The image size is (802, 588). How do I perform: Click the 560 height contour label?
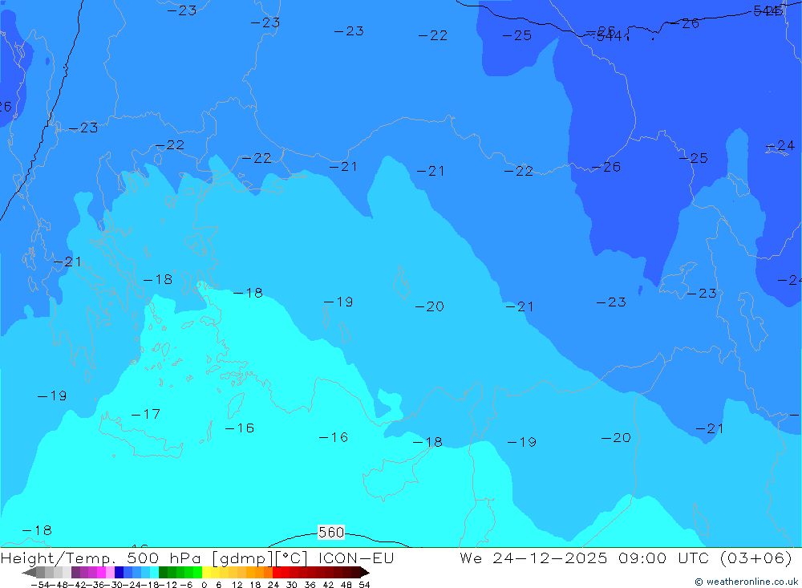[x=331, y=532]
